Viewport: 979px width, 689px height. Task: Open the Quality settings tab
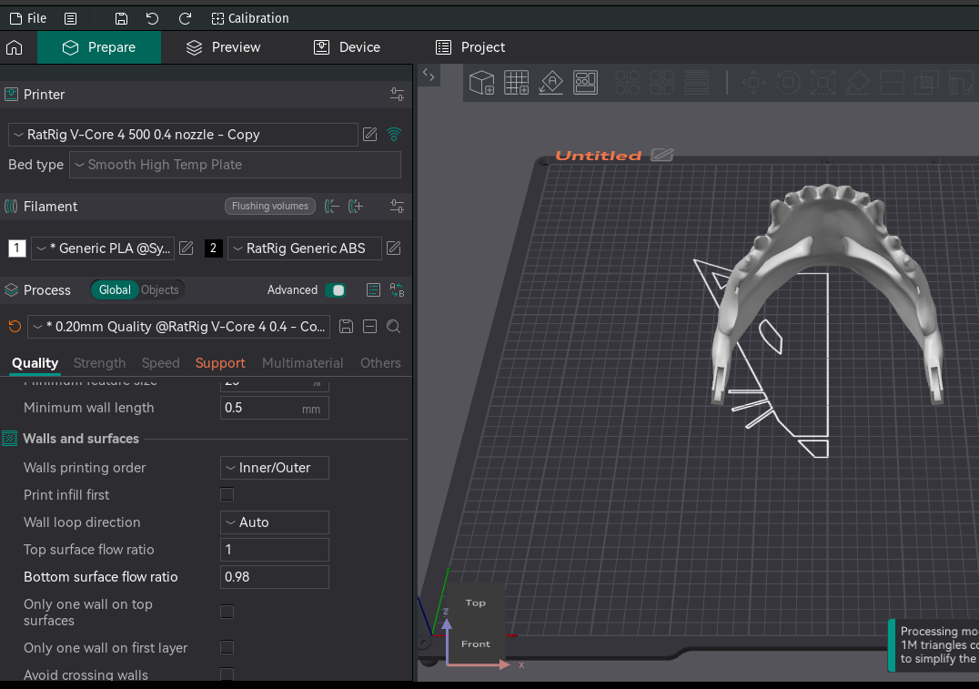(x=35, y=363)
